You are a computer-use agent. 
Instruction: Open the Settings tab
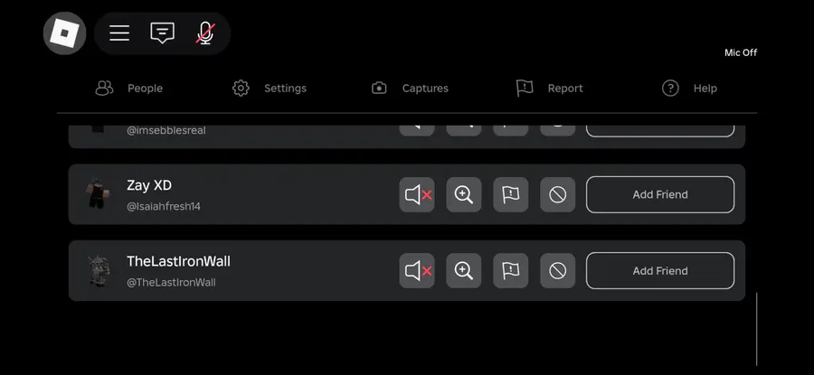270,89
